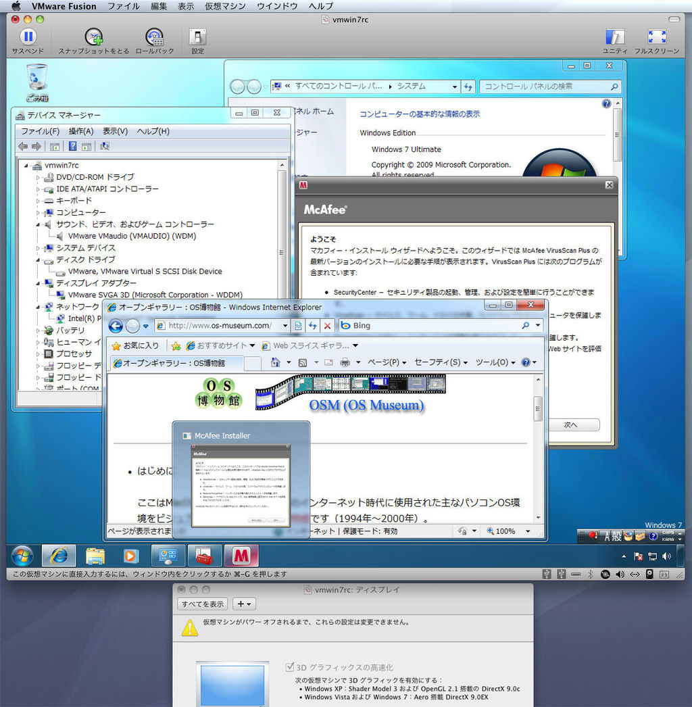Viewport: 692px width, 707px height.
Task: Open Internet Explorer from the taskbar
Action: pyautogui.click(x=59, y=556)
